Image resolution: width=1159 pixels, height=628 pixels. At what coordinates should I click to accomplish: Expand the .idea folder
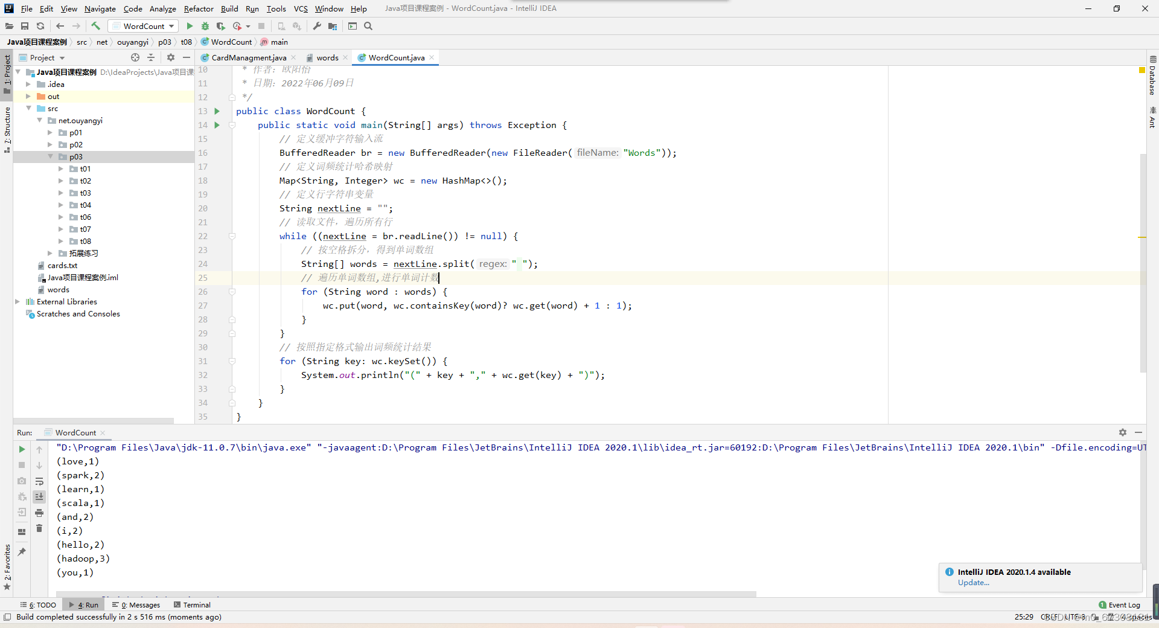tap(28, 84)
